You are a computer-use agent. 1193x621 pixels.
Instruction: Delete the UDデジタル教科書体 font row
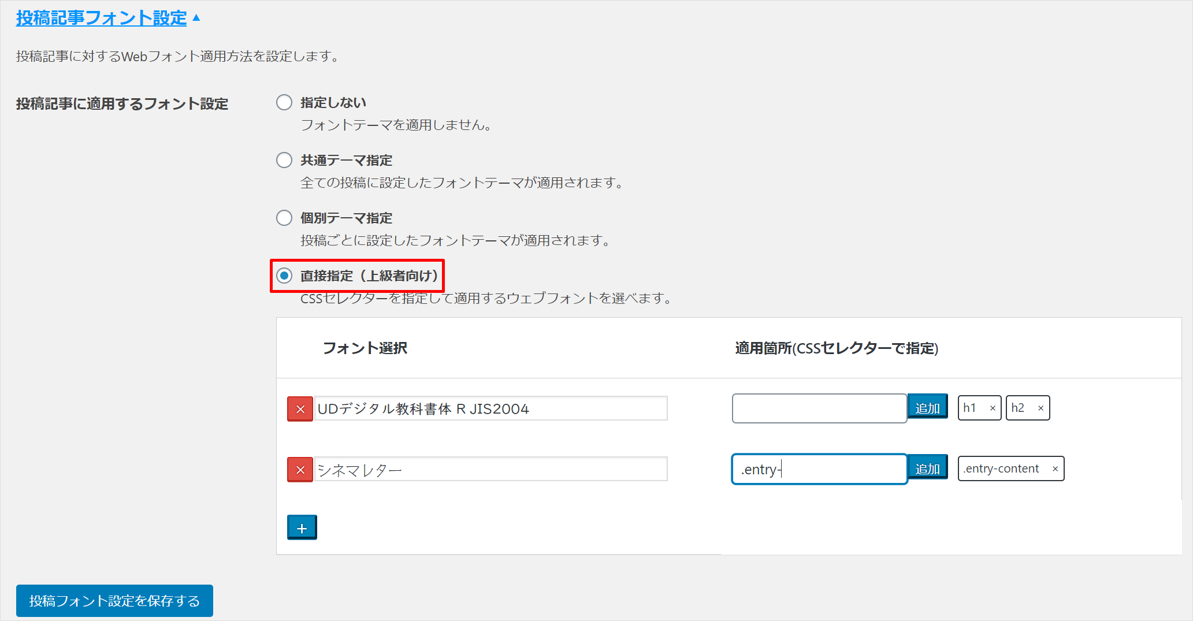pos(300,409)
